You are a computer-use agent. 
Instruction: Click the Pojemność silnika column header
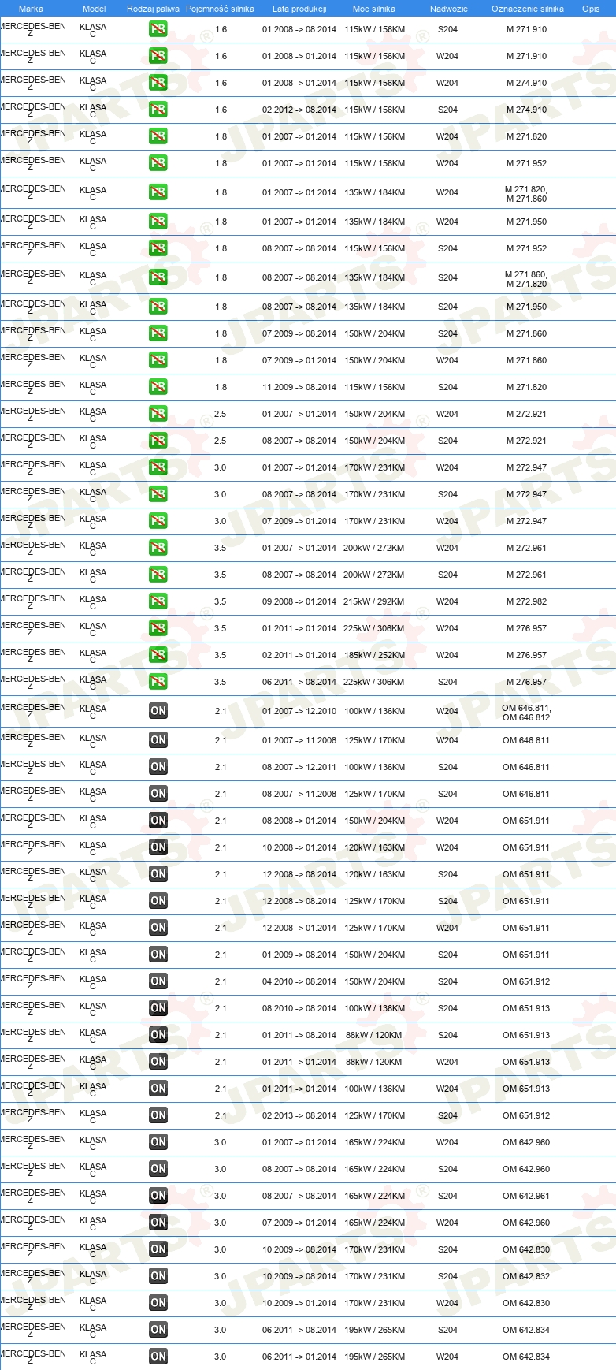coord(220,9)
